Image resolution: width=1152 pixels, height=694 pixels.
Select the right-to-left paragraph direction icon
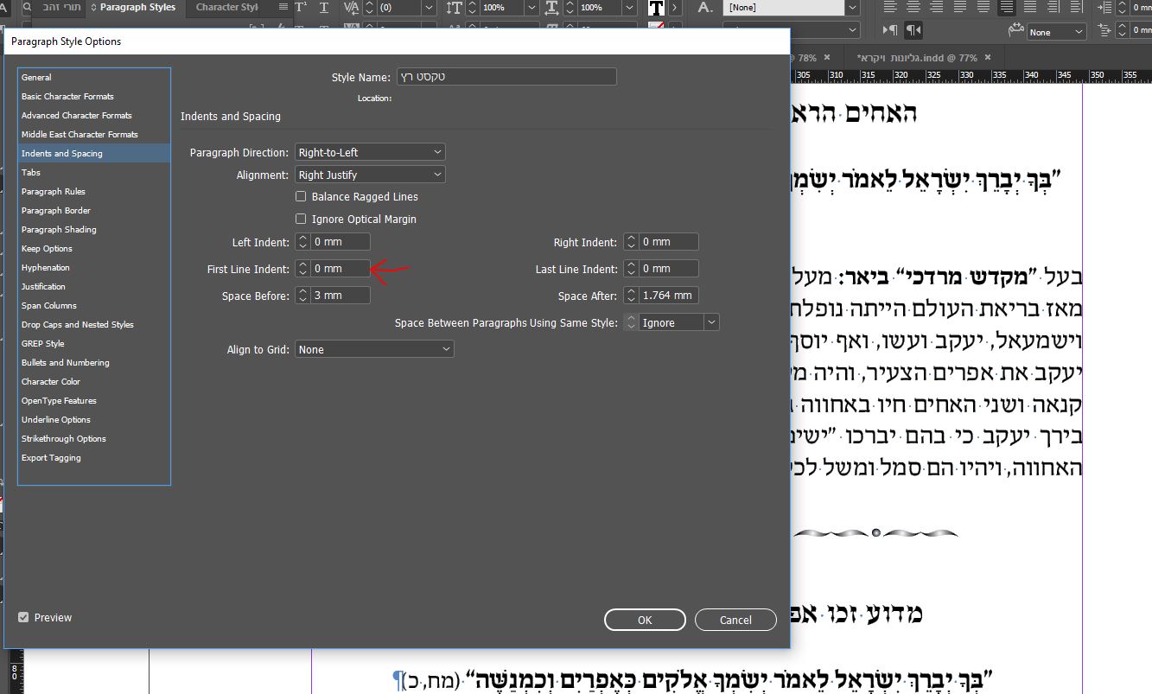(x=913, y=29)
